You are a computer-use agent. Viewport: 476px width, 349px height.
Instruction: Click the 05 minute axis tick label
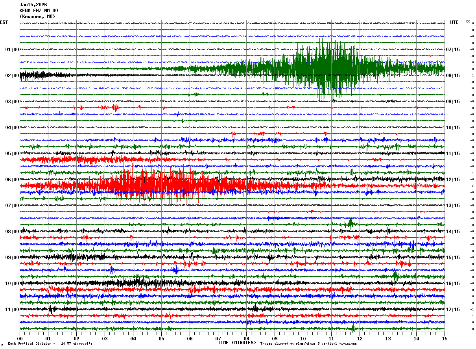point(161,338)
